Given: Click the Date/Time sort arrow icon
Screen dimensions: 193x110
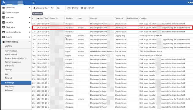Looking at the screenshot, I should [x=38, y=18].
